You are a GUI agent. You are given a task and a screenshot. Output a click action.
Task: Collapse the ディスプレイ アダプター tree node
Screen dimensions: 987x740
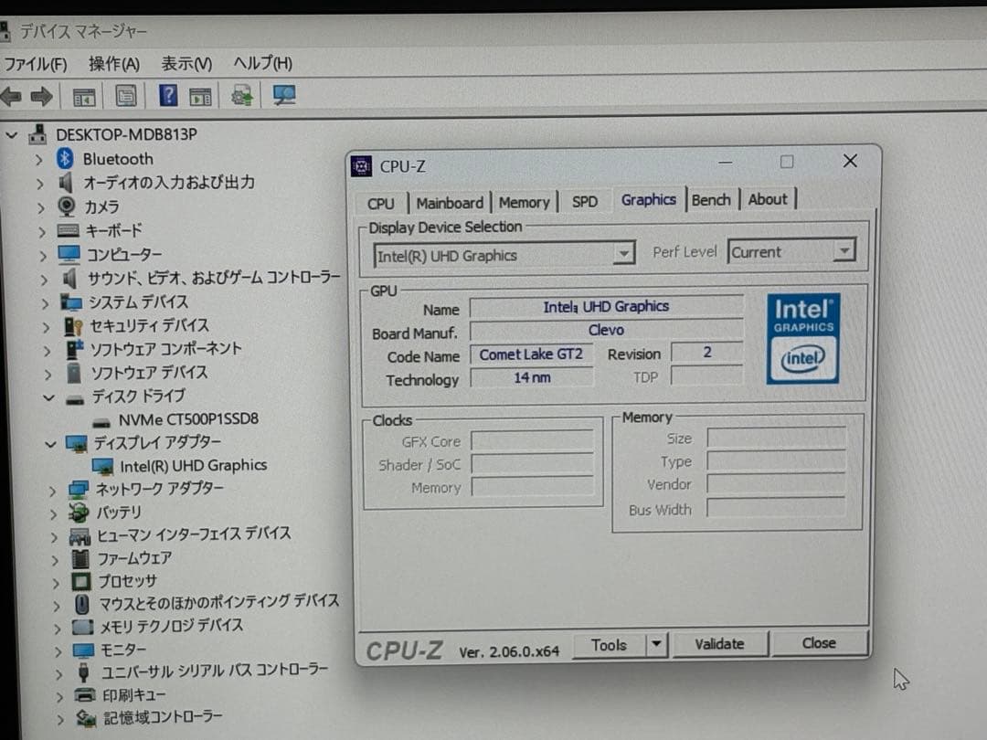pyautogui.click(x=49, y=443)
